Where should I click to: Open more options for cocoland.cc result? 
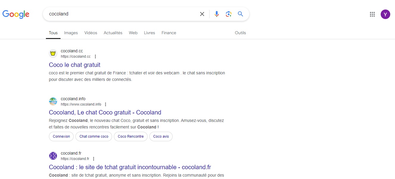coord(95,56)
